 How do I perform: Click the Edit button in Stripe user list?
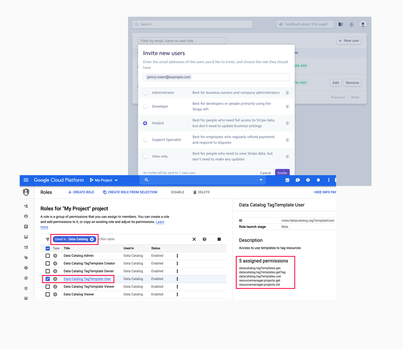tap(336, 83)
